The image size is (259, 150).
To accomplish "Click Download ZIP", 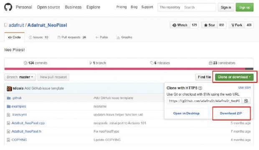I will pyautogui.click(x=231, y=113).
